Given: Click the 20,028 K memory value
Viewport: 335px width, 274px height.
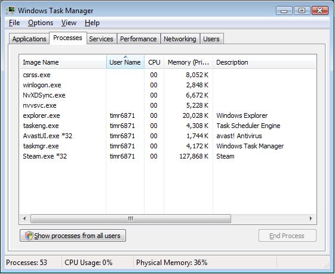Looking at the screenshot, I should coord(195,115).
